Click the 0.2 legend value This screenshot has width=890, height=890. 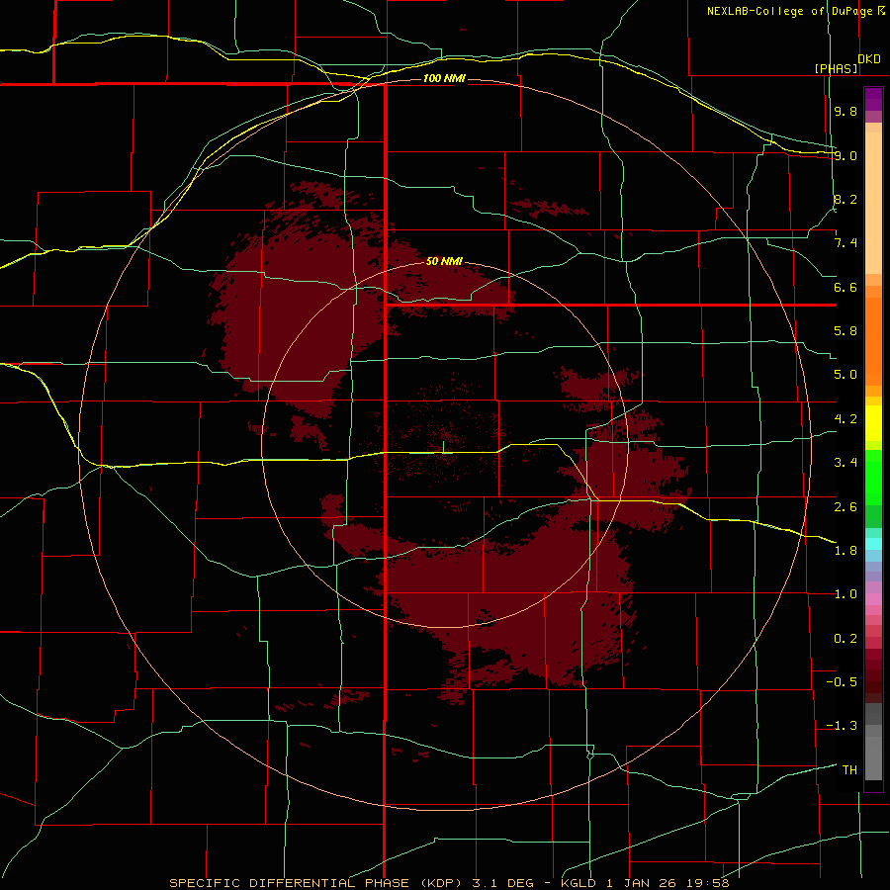(845, 639)
